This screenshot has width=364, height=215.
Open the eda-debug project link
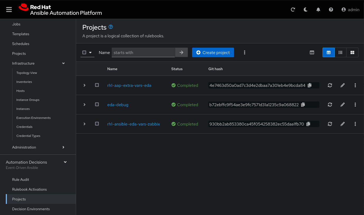(x=118, y=105)
